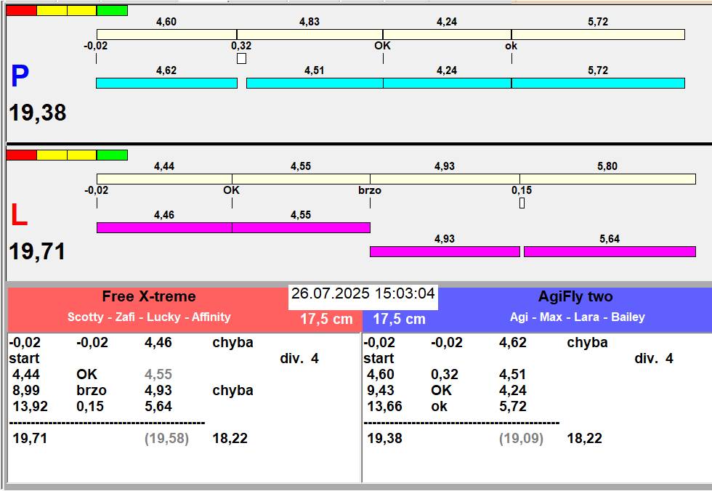Screen dimensions: 712x491
Task: Select the small marker box under 0,15
Action: [522, 203]
